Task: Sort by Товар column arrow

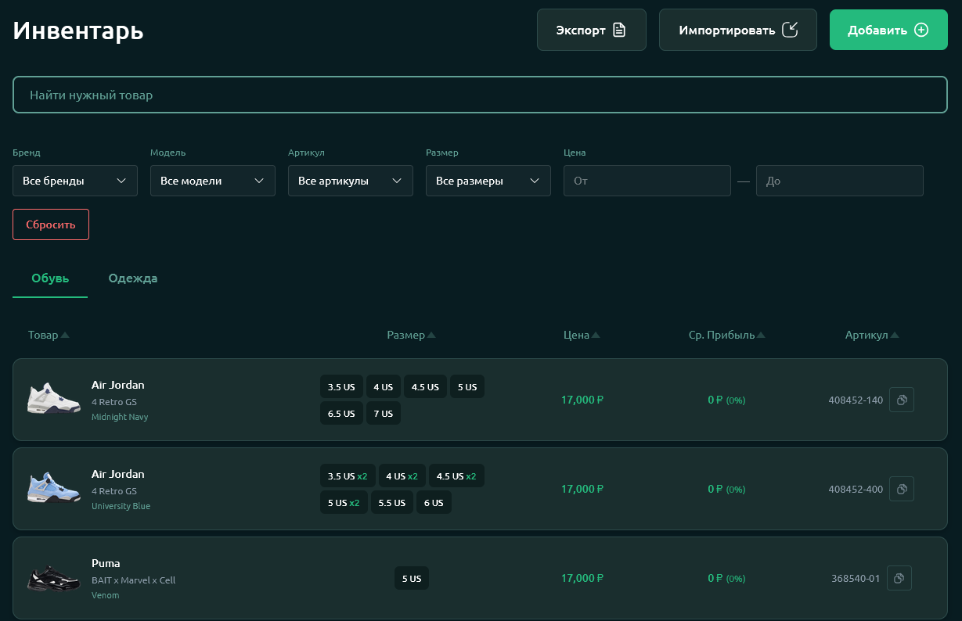Action: click(x=65, y=336)
